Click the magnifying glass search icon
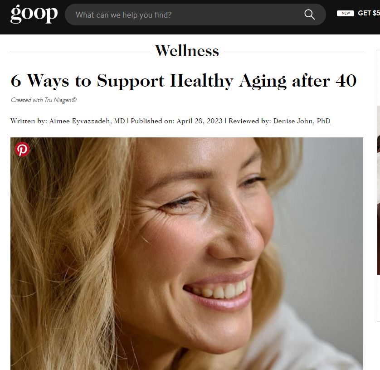The image size is (380, 370). [309, 15]
